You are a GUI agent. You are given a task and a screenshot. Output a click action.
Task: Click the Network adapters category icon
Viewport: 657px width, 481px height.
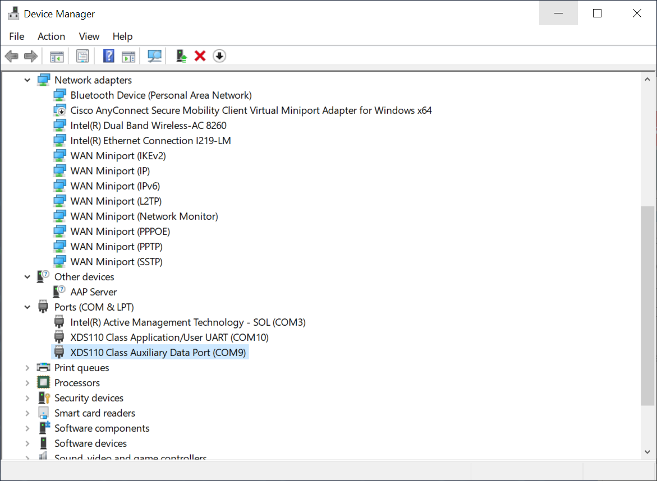44,80
